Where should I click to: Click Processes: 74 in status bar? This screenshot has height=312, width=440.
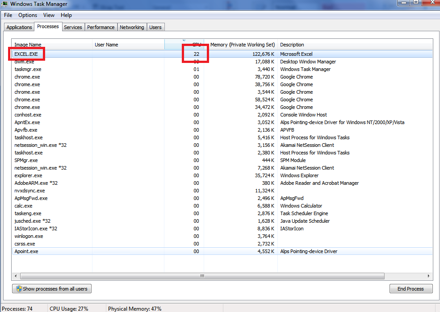click(x=17, y=308)
